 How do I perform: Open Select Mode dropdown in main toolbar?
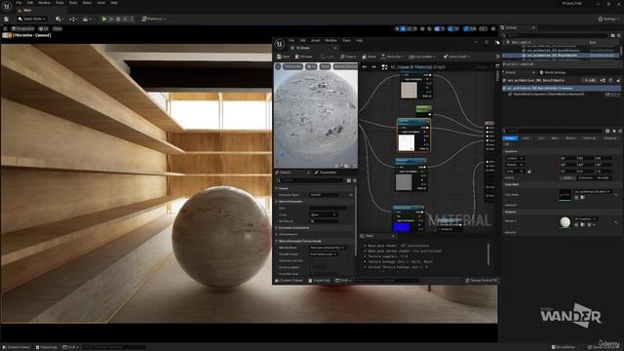[32, 19]
